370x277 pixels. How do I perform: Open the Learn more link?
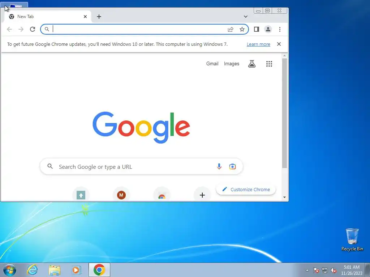coord(258,44)
